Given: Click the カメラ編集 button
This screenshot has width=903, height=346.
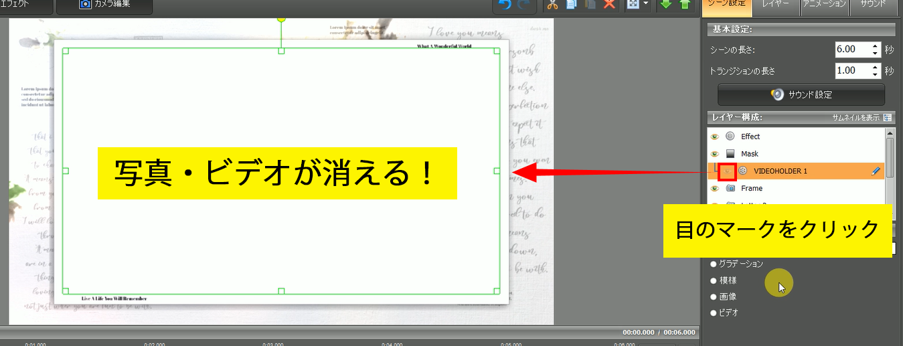Looking at the screenshot, I should point(104,5).
